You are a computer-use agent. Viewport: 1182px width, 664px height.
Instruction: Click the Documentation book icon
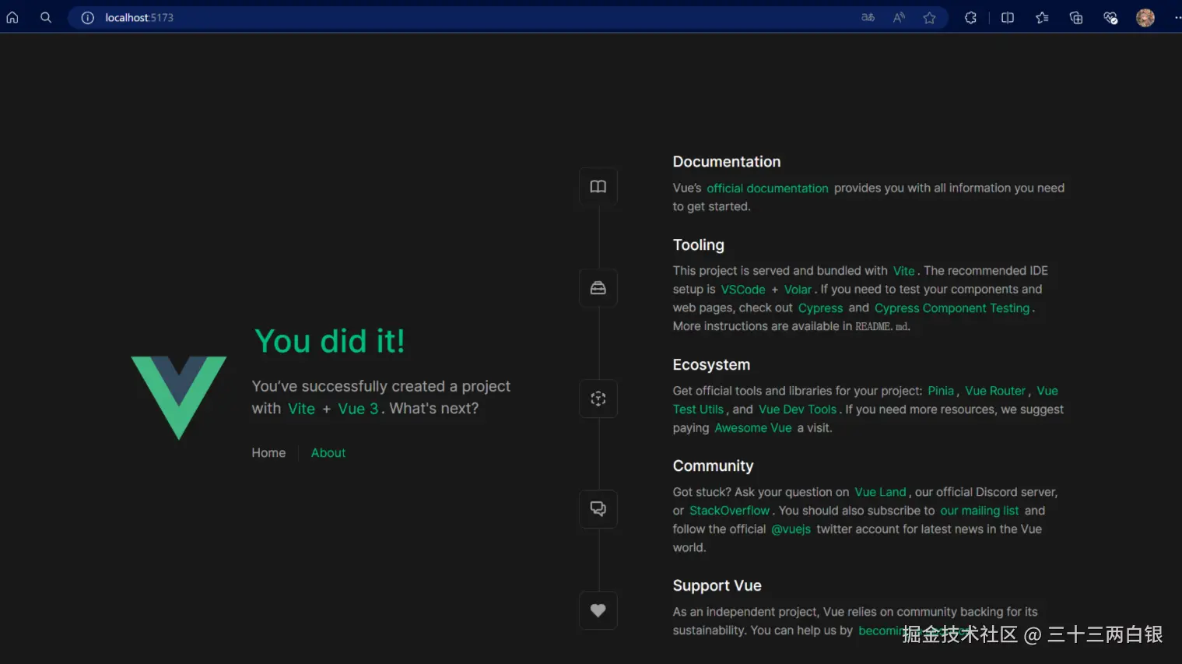(598, 187)
